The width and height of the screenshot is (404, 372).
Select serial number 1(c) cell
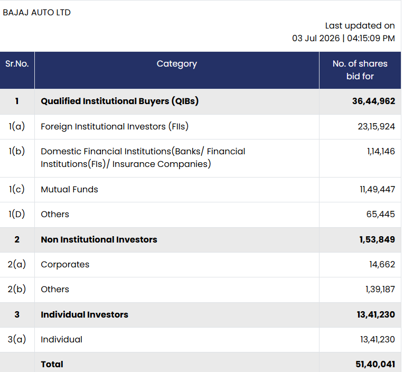pyautogui.click(x=17, y=190)
